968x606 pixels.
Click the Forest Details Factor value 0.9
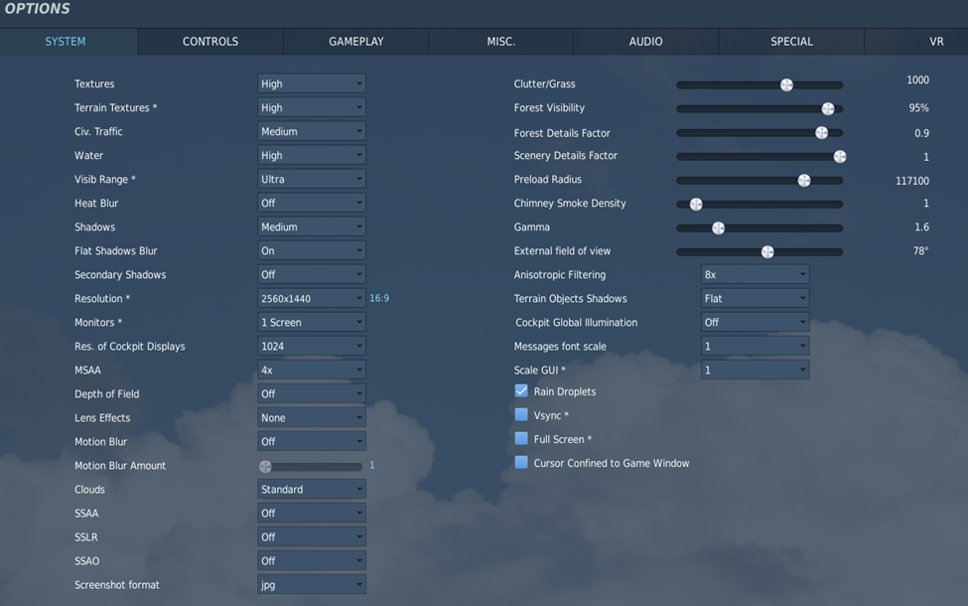pyautogui.click(x=921, y=133)
